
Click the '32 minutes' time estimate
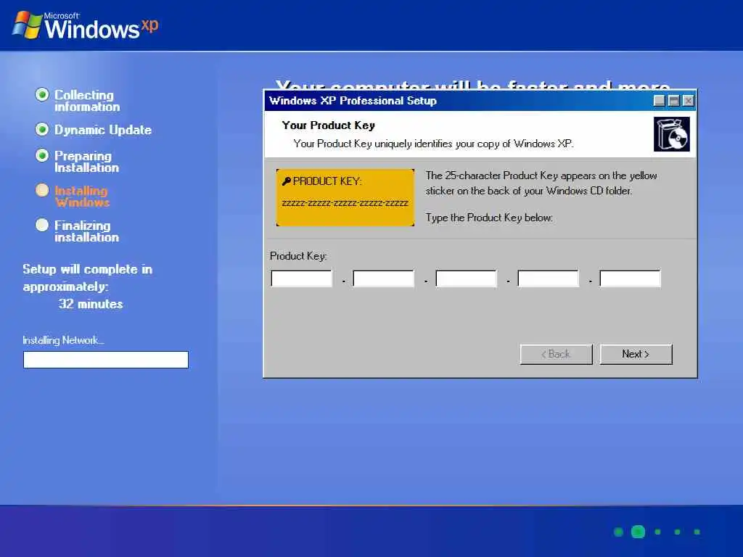91,304
